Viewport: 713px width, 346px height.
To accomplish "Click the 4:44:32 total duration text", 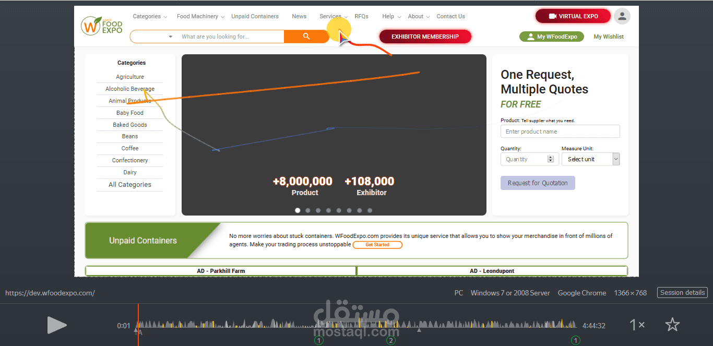I will click(x=594, y=326).
